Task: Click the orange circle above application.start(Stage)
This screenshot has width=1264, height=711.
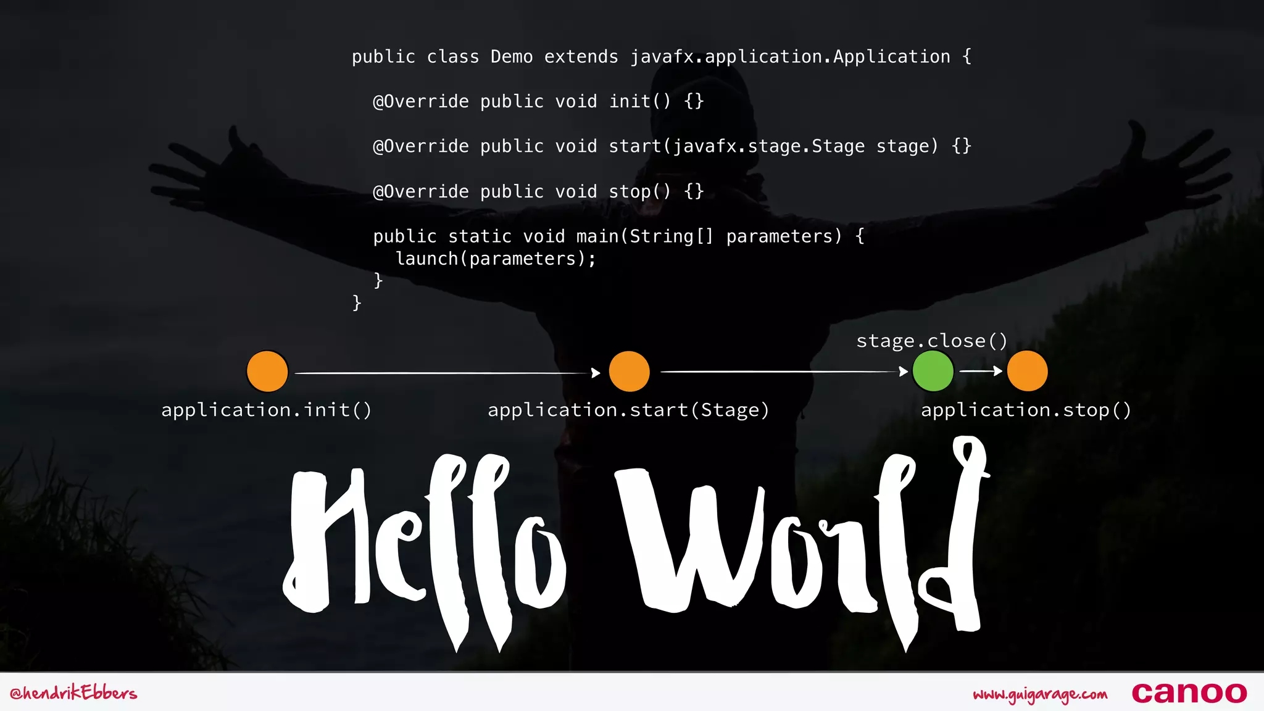Action: tap(629, 372)
